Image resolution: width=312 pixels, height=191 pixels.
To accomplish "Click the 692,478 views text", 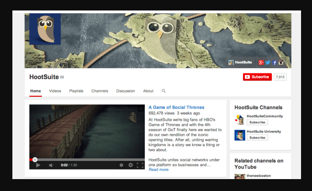I will click(161, 113).
